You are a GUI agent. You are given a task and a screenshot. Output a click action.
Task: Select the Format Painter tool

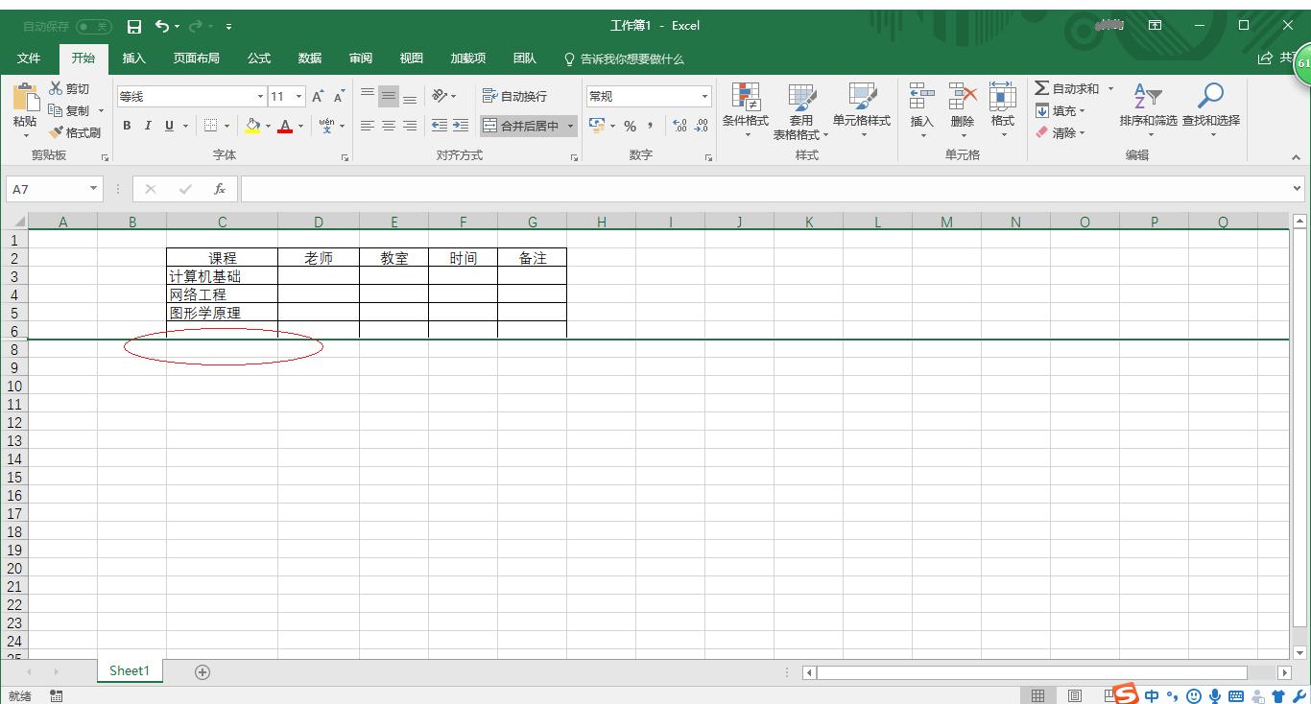(77, 132)
